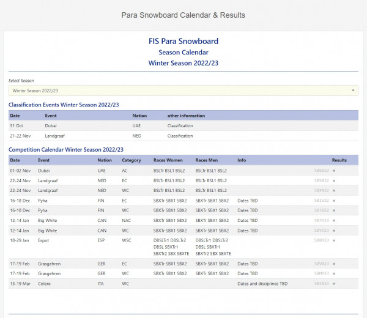Click the × icon in the Pyha WC row
Image resolution: width=367 pixels, height=318 pixels.
pyautogui.click(x=334, y=210)
